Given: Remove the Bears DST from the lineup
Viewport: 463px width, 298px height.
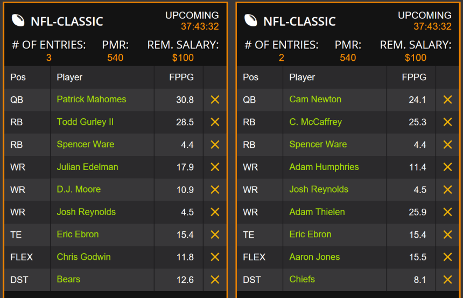Looking at the screenshot, I should coord(215,280).
